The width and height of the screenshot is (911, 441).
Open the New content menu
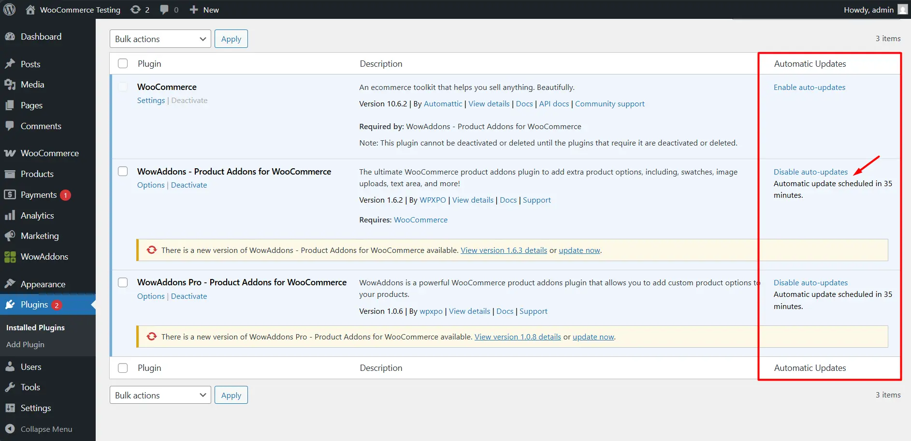point(204,10)
